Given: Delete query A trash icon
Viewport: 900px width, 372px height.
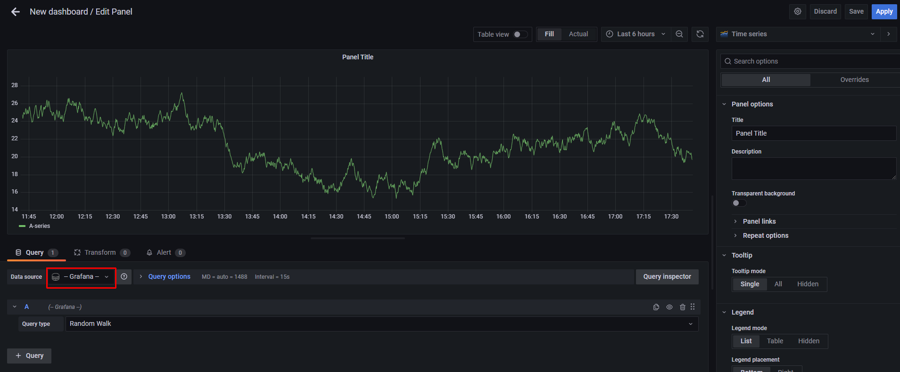Looking at the screenshot, I should (683, 307).
